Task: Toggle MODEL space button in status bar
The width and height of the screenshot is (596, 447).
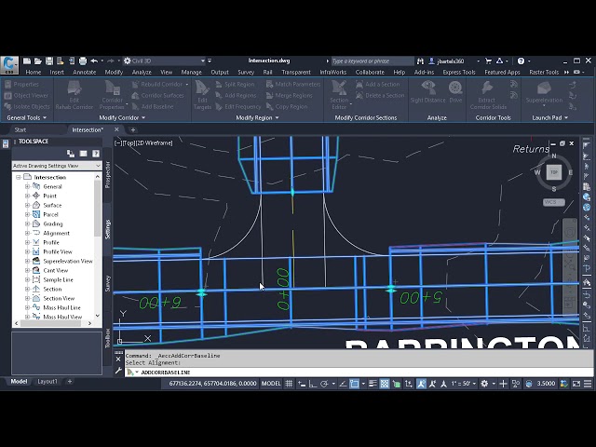Action: coord(271,384)
